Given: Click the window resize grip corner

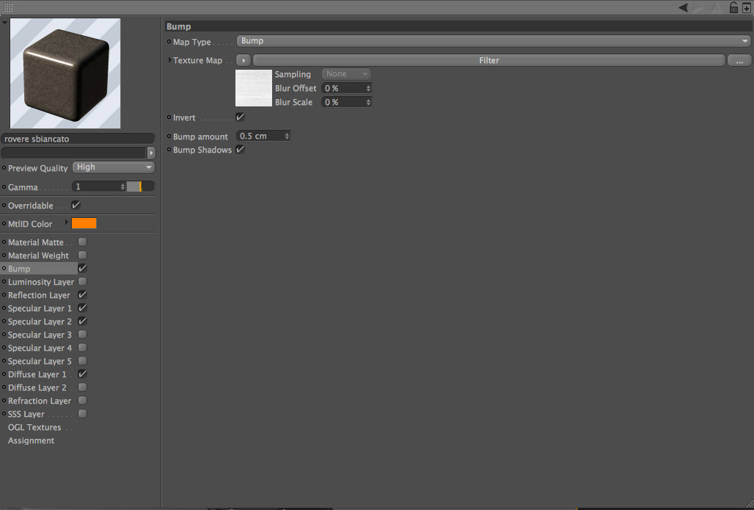Looking at the screenshot, I should 749,505.
